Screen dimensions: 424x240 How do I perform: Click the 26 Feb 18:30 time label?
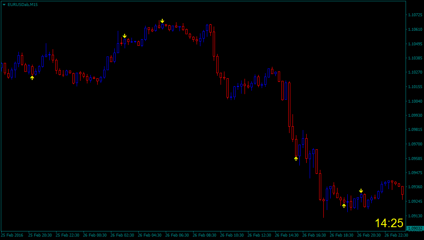341,235
